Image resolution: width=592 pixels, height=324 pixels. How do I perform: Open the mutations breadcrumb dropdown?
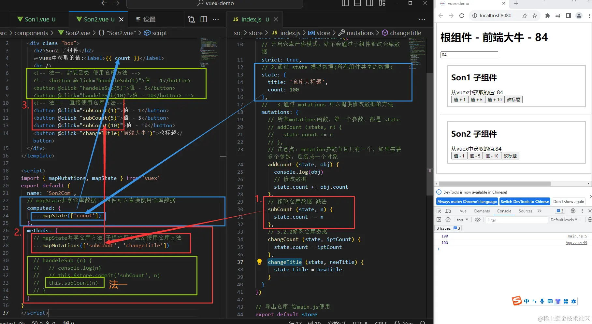pyautogui.click(x=356, y=33)
